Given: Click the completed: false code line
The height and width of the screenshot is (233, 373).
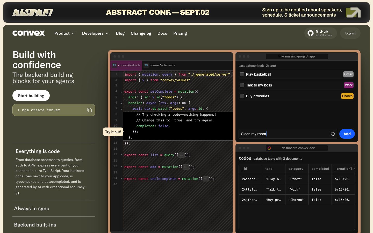Looking at the screenshot, I should coord(153,126).
